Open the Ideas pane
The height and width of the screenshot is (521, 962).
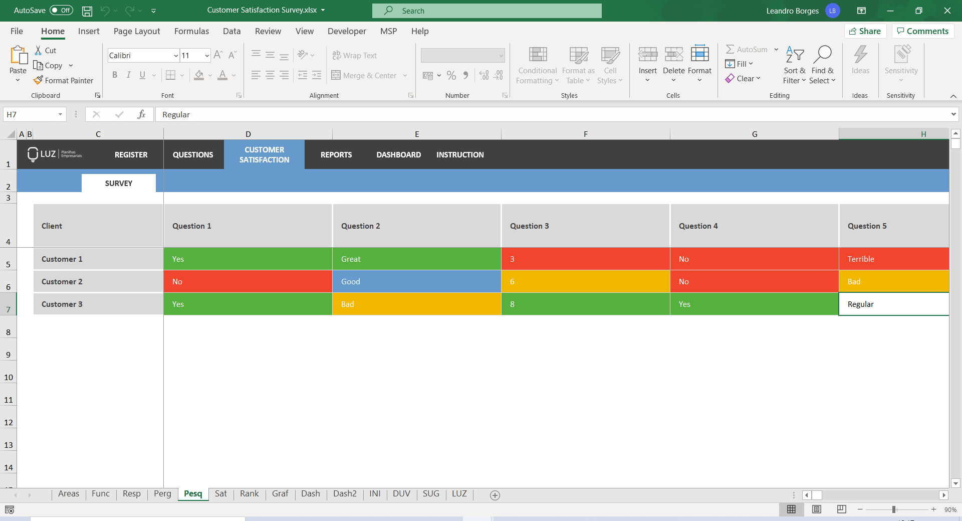point(860,63)
